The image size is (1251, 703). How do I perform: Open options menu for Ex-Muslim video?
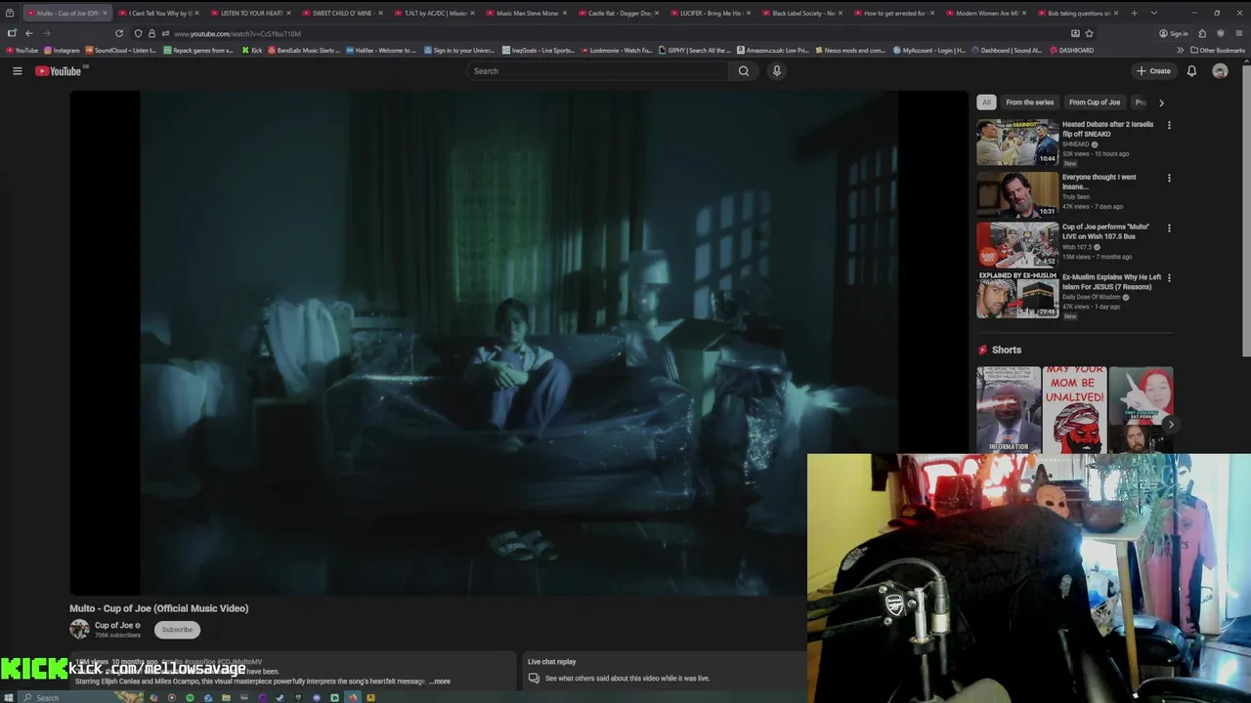[x=1169, y=278]
